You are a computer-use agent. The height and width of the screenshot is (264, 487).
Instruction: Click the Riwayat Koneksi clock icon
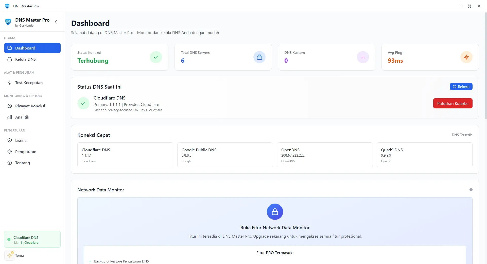10,106
